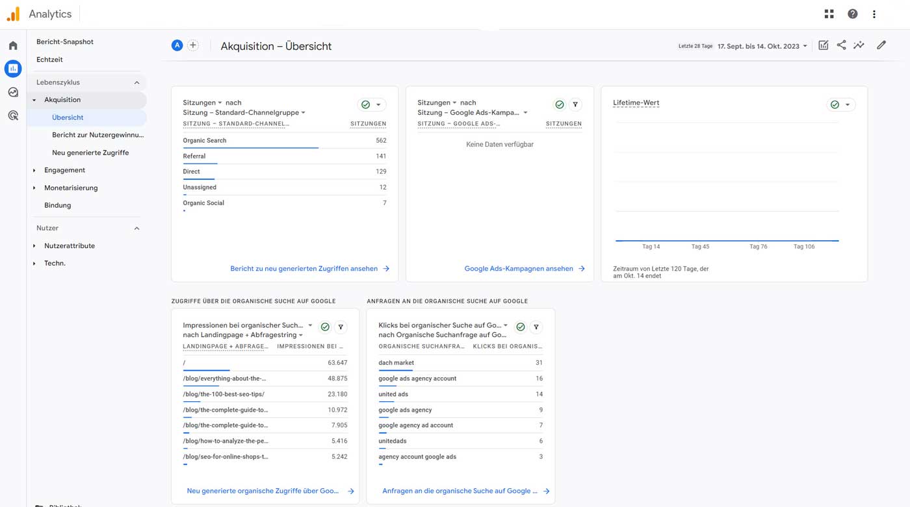Open the help question mark menu
This screenshot has width=910, height=507.
point(852,14)
